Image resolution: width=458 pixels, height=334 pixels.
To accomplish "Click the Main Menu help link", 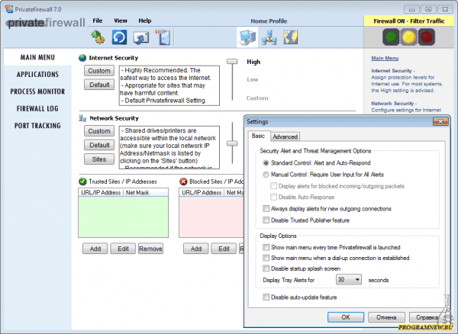I will 385,58.
